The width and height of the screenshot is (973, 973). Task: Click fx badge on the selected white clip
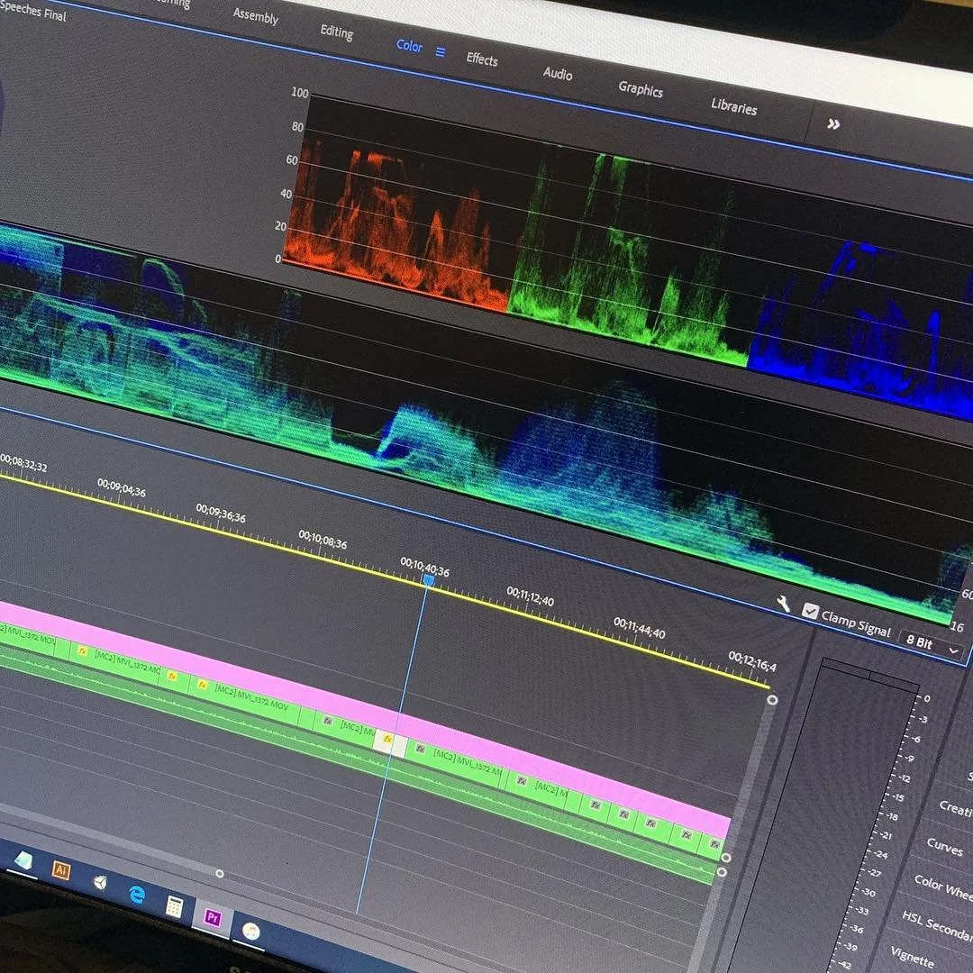[x=387, y=739]
